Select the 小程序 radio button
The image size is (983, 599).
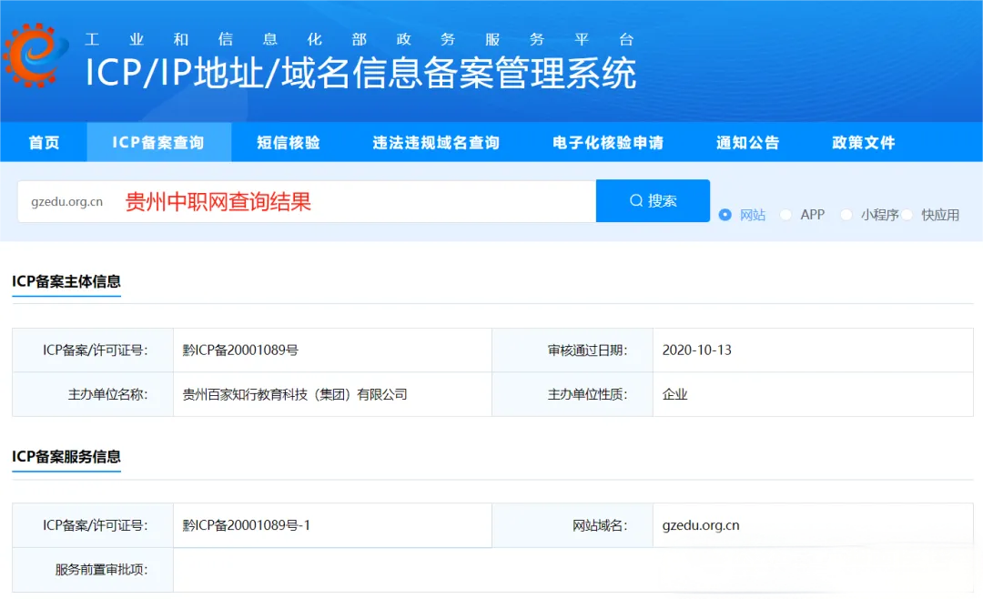pyautogui.click(x=846, y=215)
